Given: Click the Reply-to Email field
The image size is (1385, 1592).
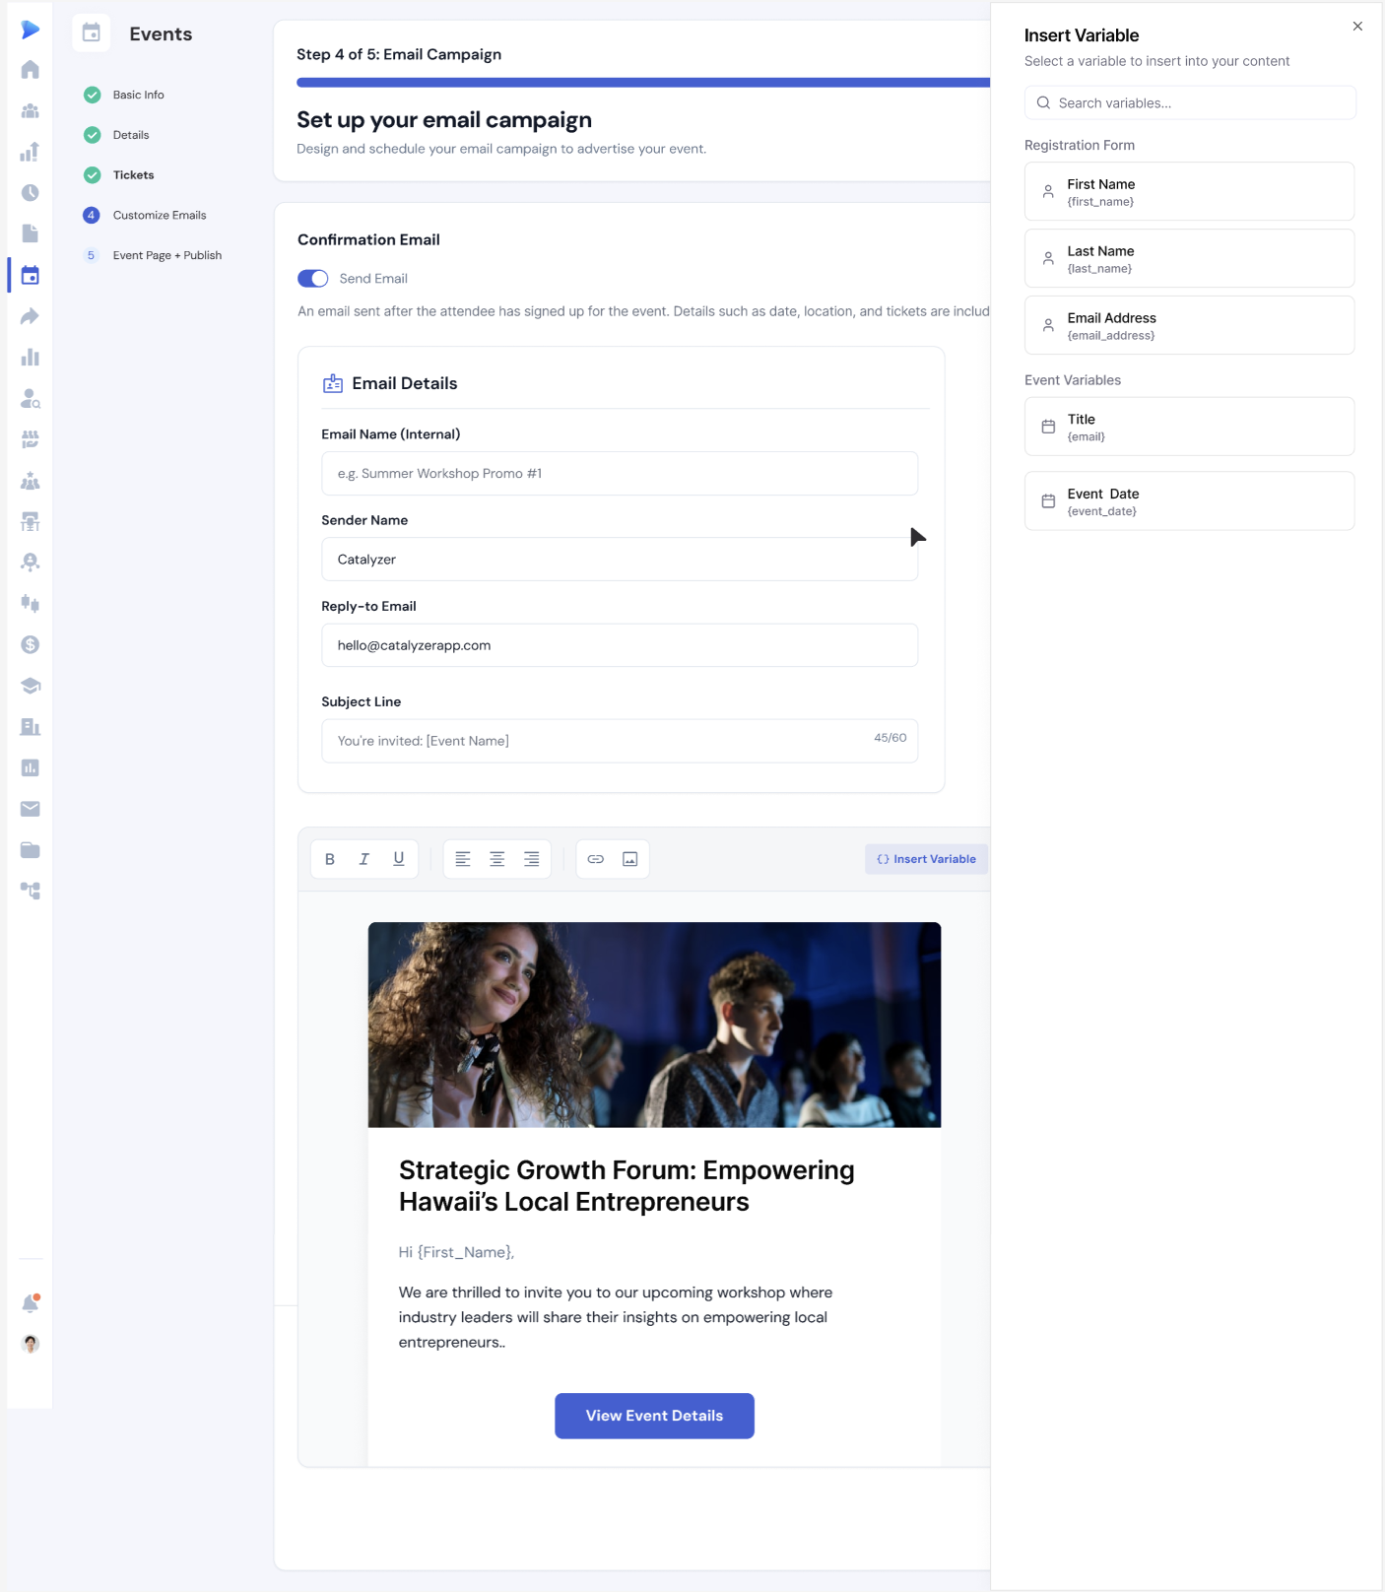Looking at the screenshot, I should [620, 645].
